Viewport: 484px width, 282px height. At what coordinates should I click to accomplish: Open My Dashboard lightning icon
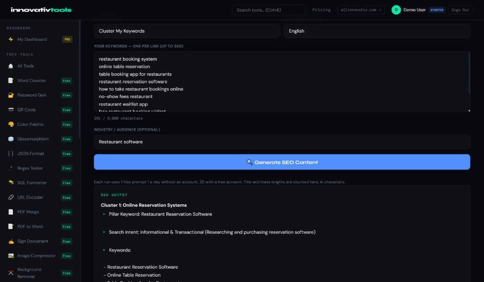11,39
